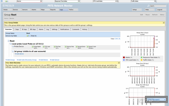Switch to the History tab

85,29
